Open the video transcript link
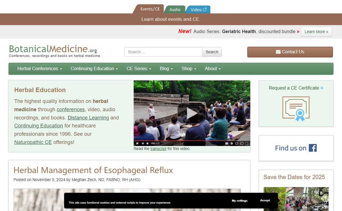This screenshot has width=342, height=211. pyautogui.click(x=158, y=149)
